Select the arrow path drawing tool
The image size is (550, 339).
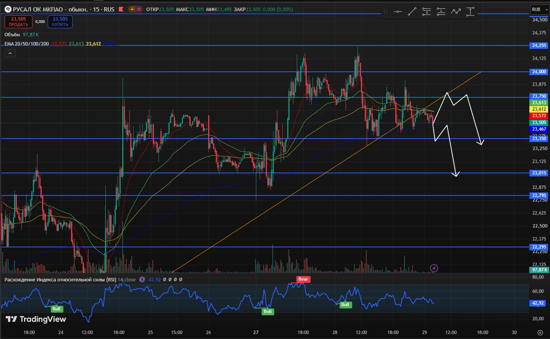click(x=456, y=12)
